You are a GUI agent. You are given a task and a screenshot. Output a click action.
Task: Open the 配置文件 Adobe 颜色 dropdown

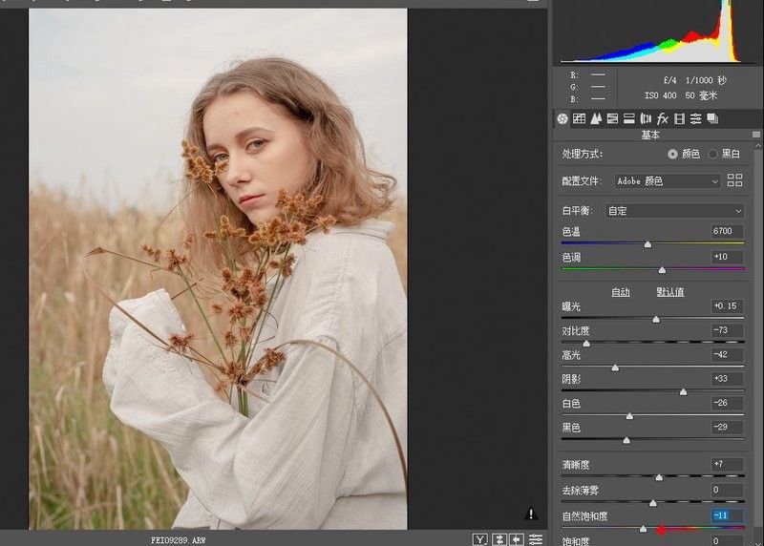[667, 180]
